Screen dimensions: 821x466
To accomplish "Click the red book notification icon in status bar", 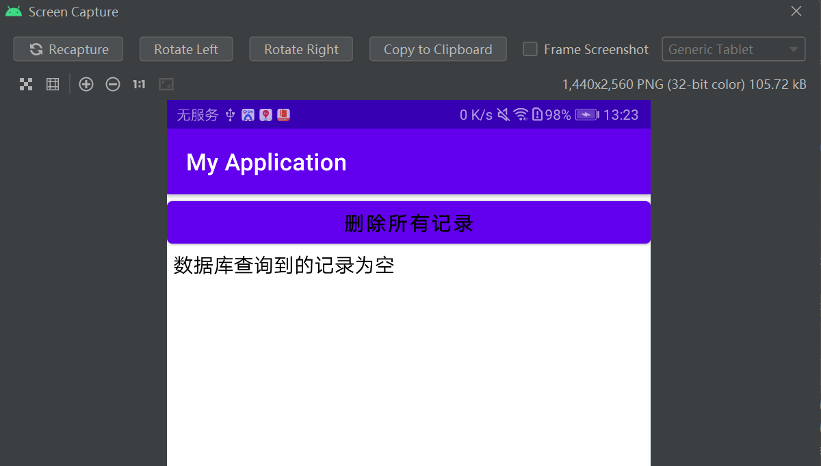I will [284, 115].
